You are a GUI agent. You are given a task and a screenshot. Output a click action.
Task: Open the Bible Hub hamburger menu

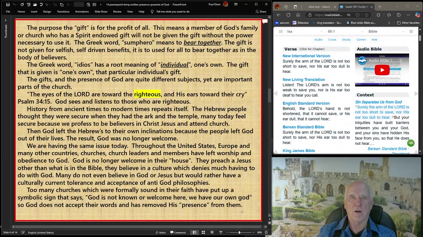[411, 31]
